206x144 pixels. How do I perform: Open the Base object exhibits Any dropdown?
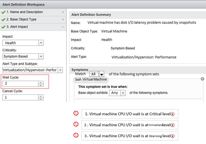click(x=123, y=93)
